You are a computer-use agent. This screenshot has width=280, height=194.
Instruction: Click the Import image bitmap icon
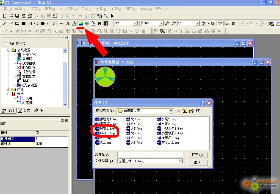coord(81,23)
